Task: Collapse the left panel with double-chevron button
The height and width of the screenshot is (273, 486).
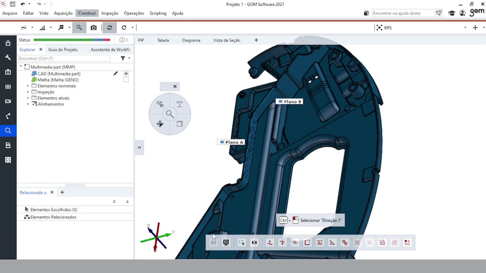Action: 139,148
